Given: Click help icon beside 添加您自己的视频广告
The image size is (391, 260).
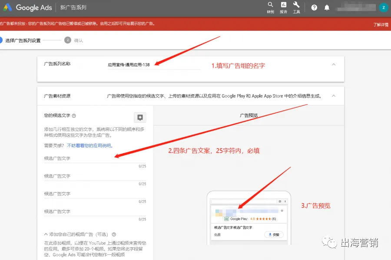Looking at the screenshot, I should click(x=114, y=234).
